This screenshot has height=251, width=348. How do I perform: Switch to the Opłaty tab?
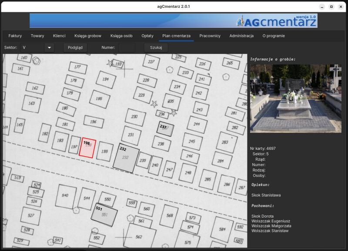147,36
